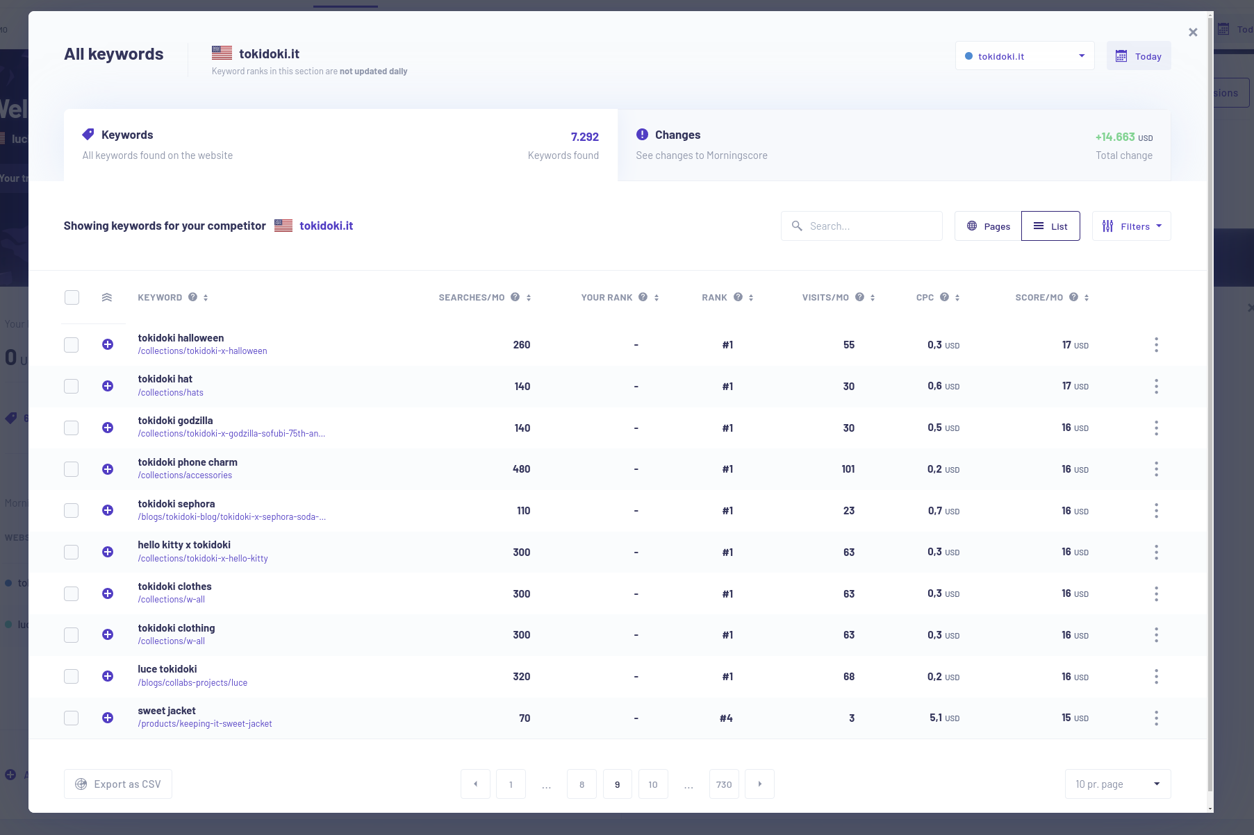Switch to the Changes tab
1254x835 pixels.
[x=894, y=145]
